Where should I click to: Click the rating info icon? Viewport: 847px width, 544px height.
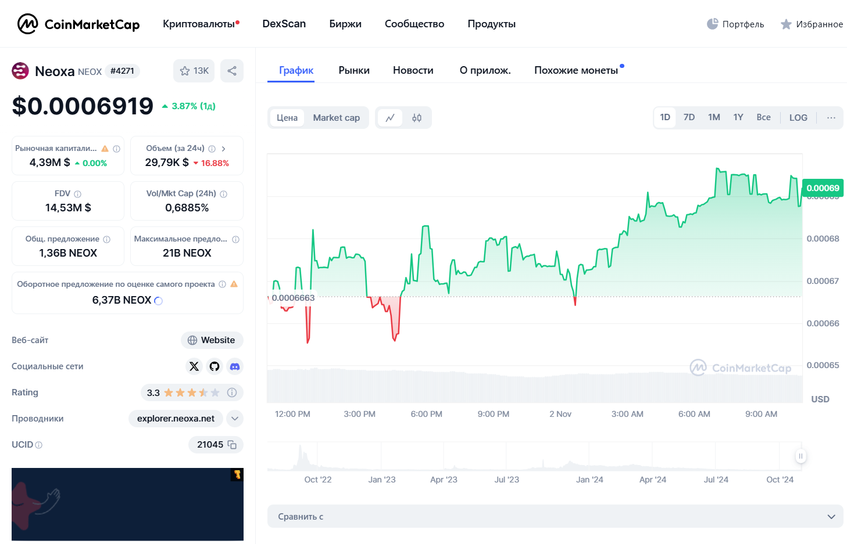tap(232, 392)
